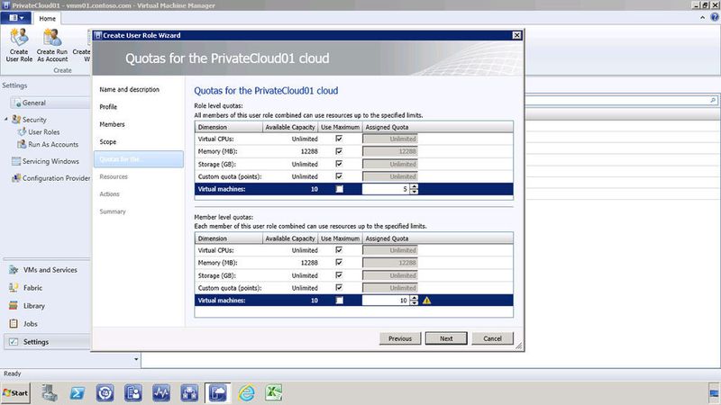
Task: Uncheck Use Maximum for member-level Storage (GB)
Action: pos(339,275)
